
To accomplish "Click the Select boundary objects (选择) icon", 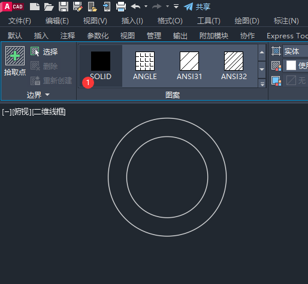I will click(x=35, y=52).
